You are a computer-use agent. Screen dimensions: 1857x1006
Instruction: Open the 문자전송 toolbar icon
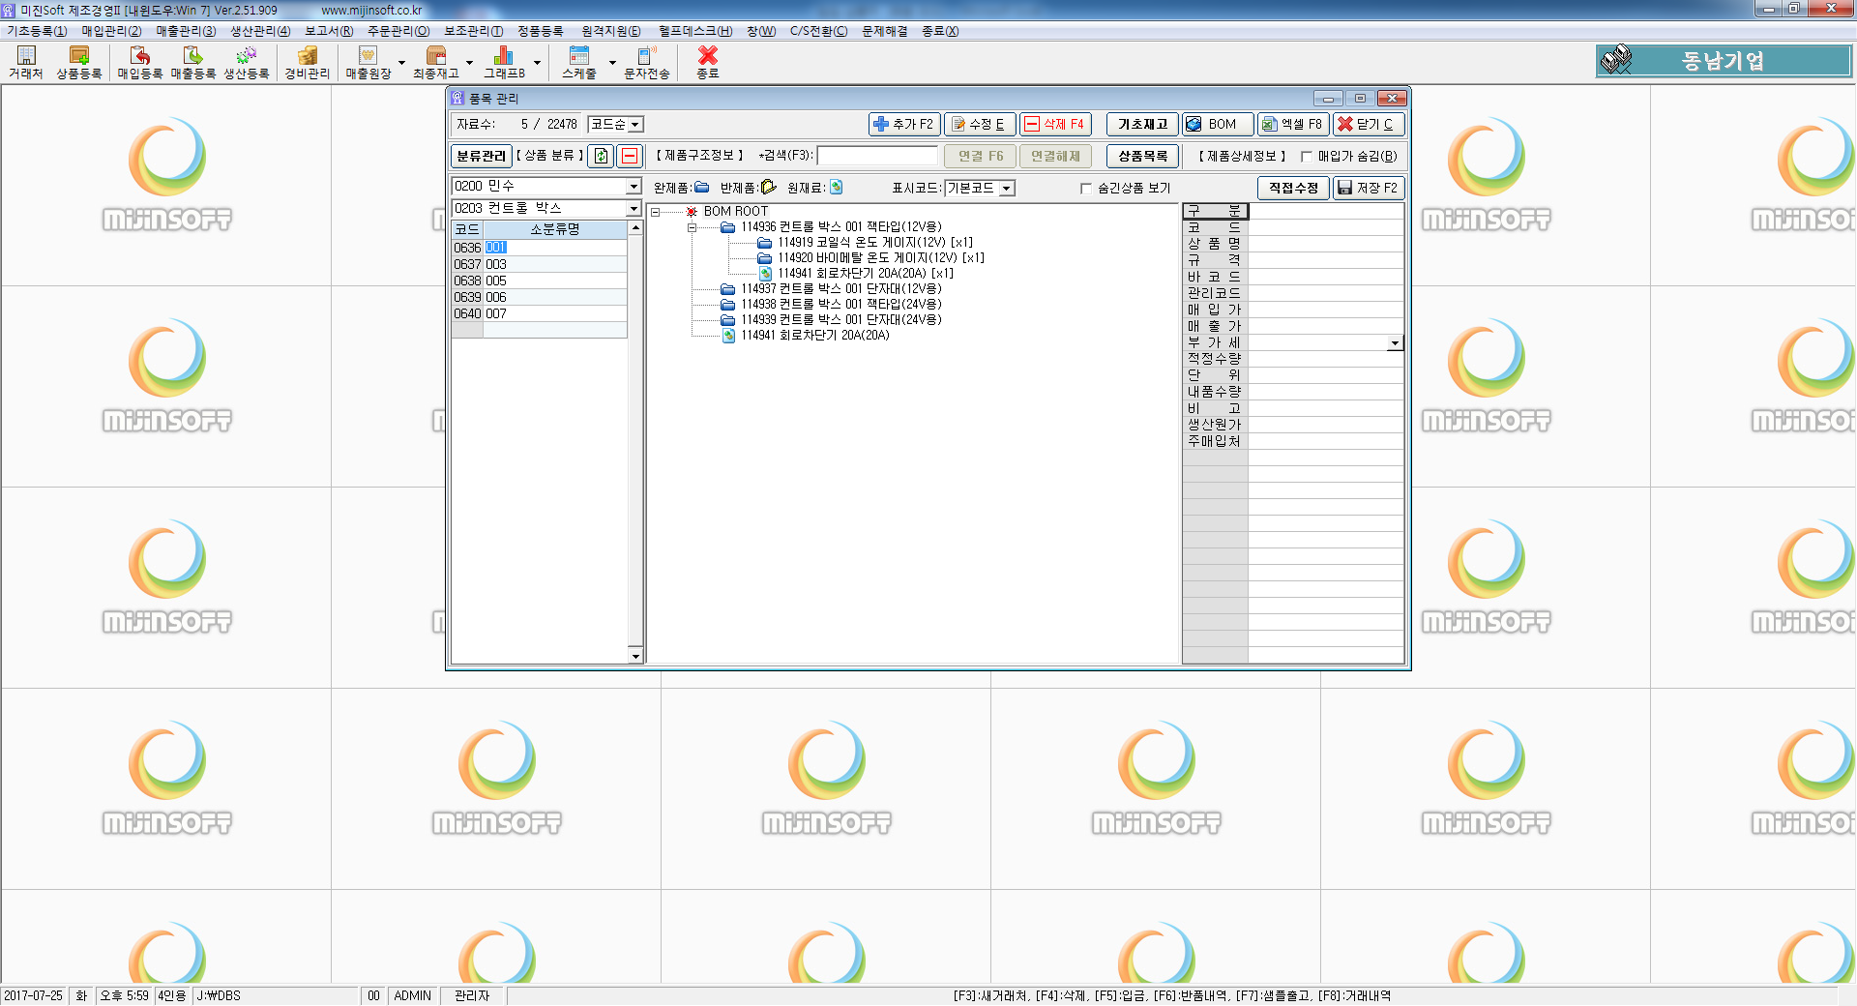(647, 62)
